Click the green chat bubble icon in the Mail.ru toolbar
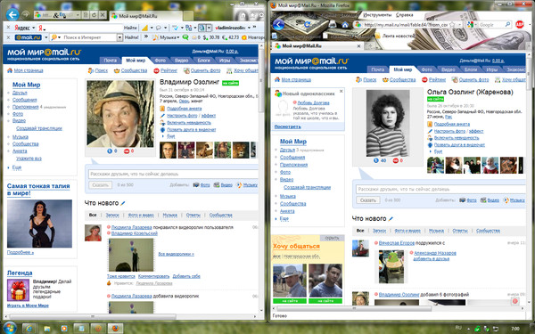 click(185, 37)
